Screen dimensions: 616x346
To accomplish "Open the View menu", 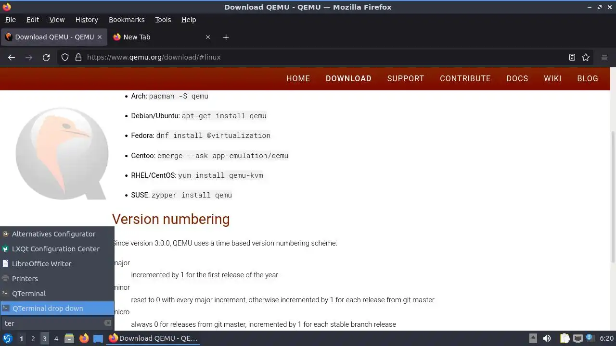I will click(57, 20).
